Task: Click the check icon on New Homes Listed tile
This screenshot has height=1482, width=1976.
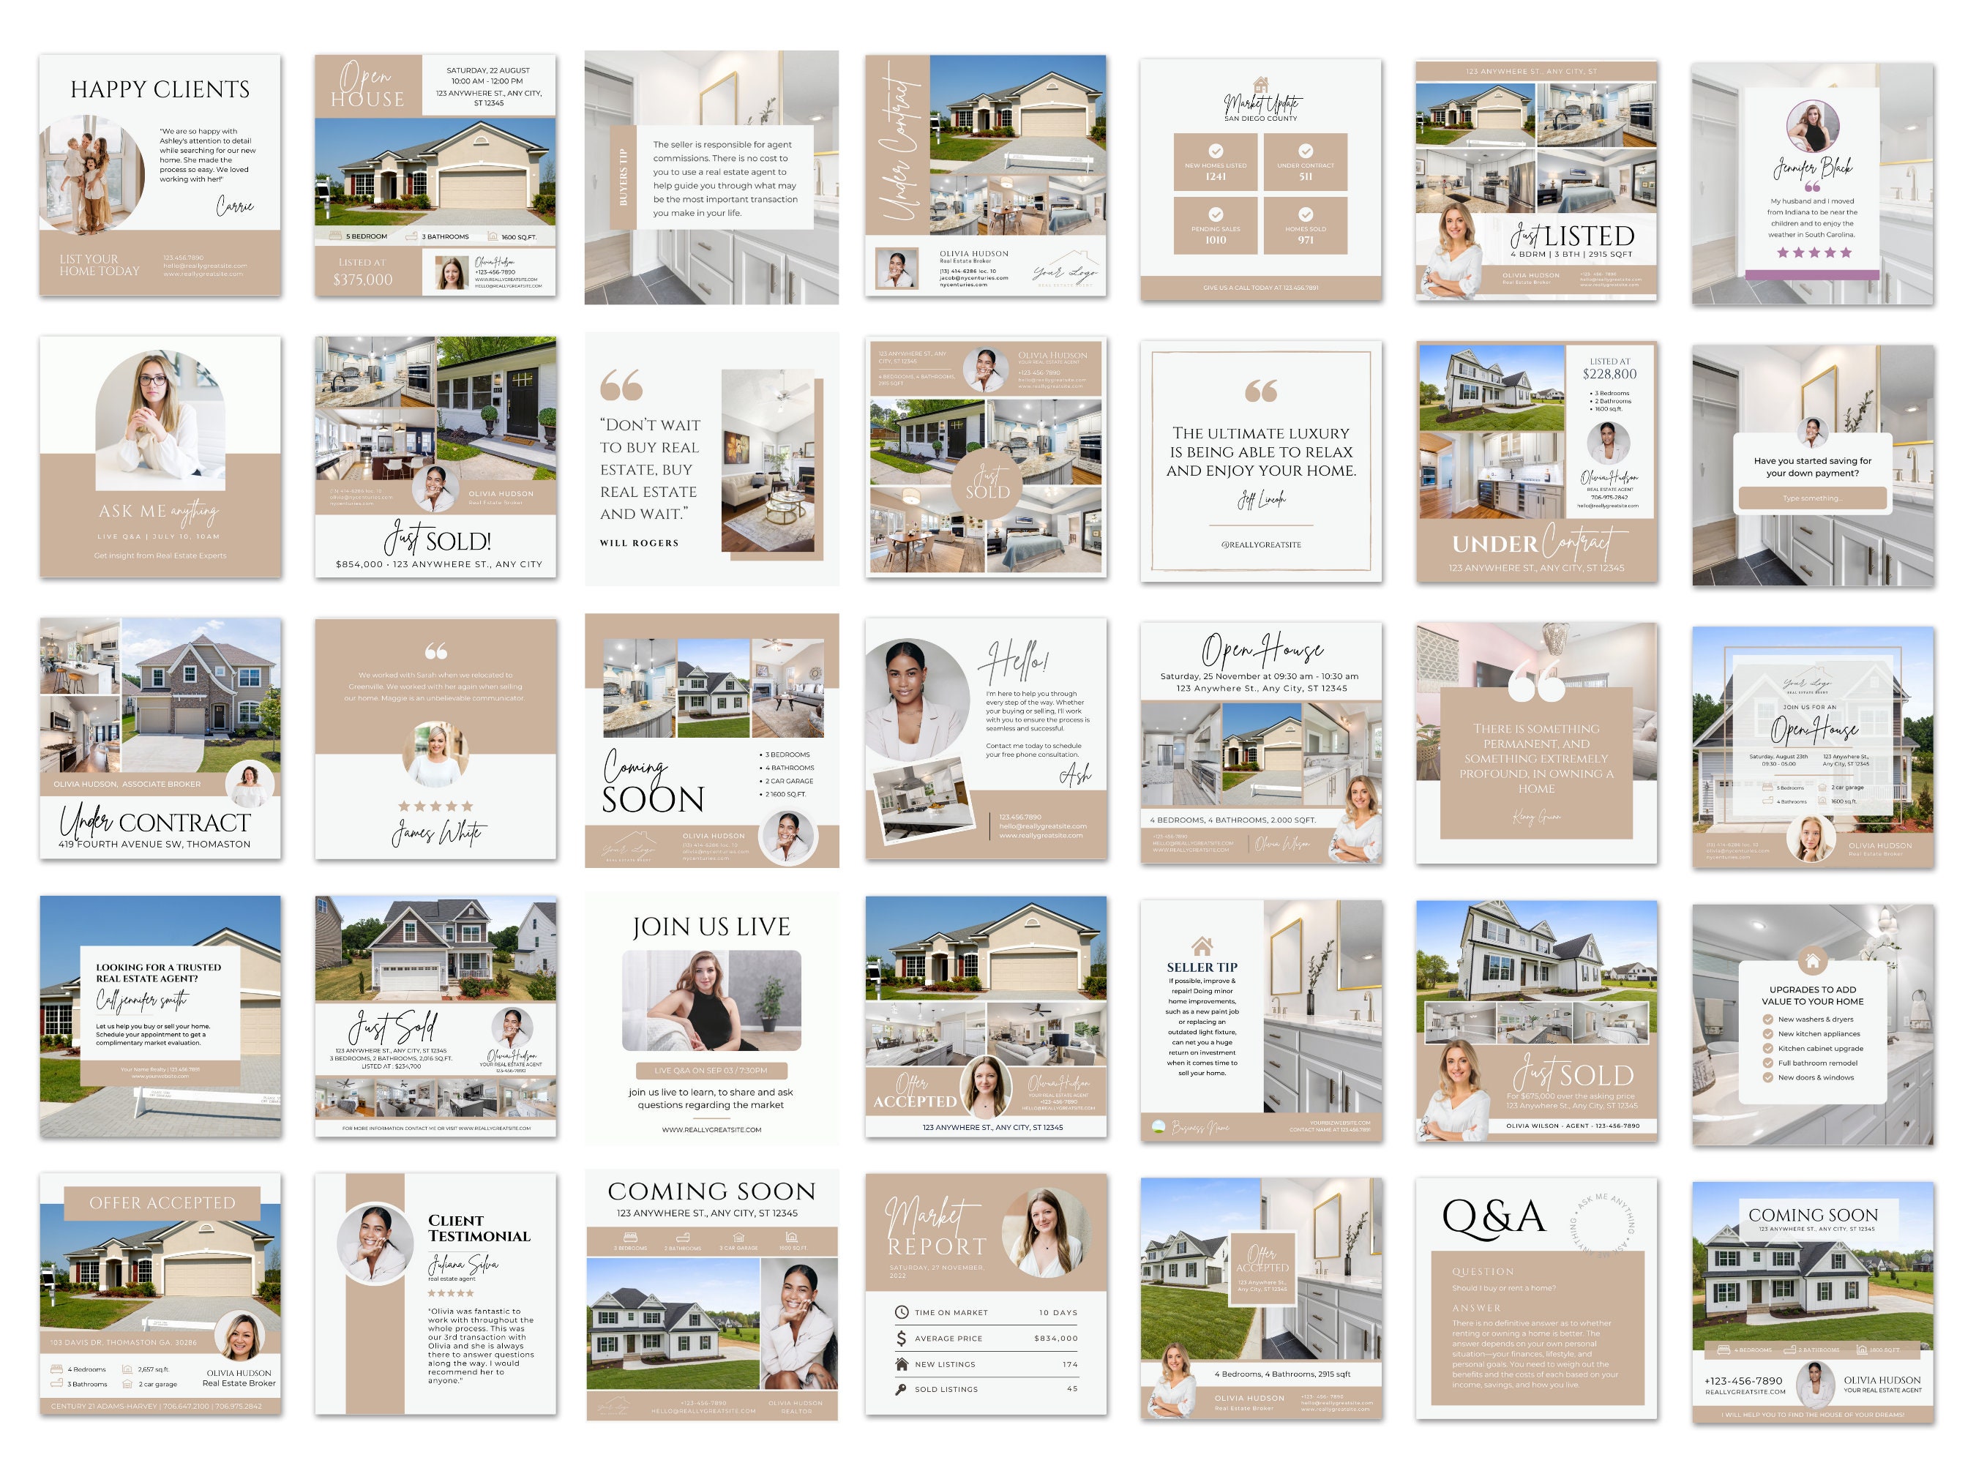Action: [1216, 151]
